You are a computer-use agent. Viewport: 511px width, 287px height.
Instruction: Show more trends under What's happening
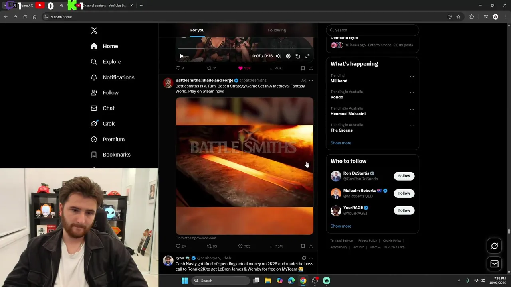[x=341, y=143]
